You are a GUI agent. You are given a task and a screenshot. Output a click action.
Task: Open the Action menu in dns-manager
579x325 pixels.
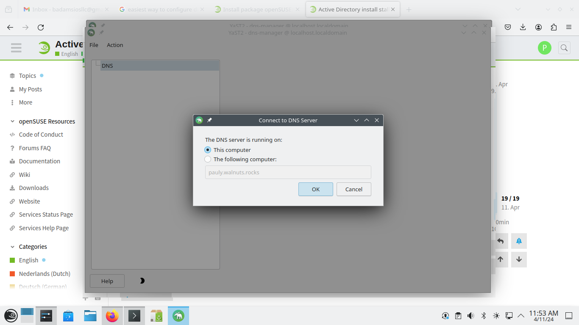pyautogui.click(x=115, y=45)
